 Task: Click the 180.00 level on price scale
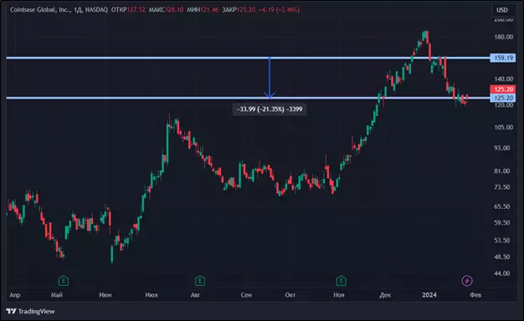pyautogui.click(x=504, y=37)
